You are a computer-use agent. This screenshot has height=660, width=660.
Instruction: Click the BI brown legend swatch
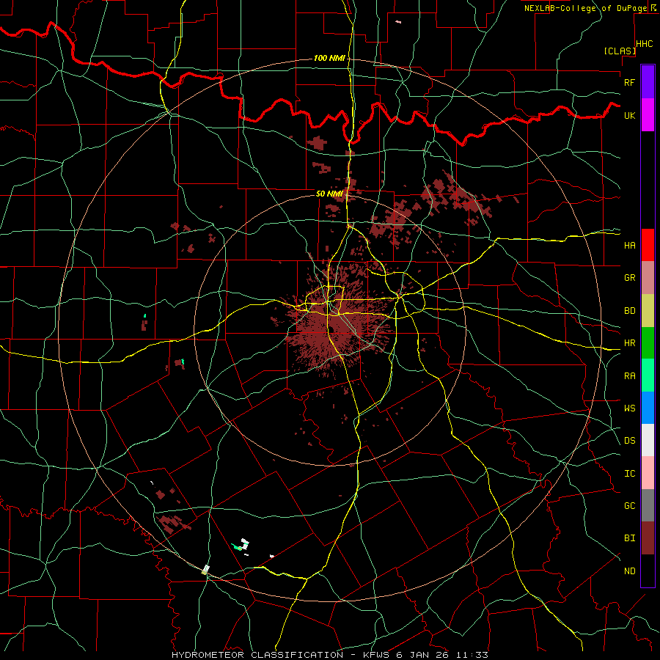pos(648,538)
